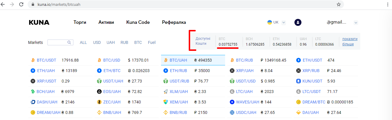Open the Kuna Code menu item
392x120 pixels.
(138, 22)
